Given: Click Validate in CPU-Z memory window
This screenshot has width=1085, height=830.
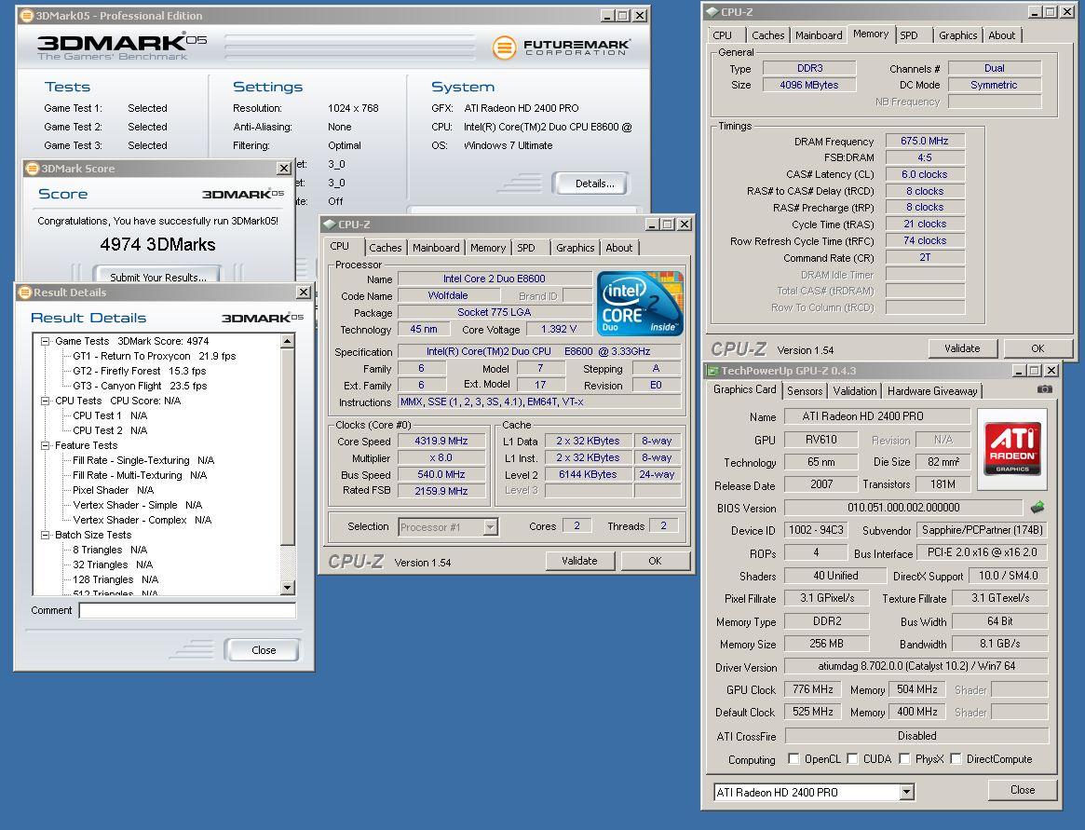Looking at the screenshot, I should [x=962, y=348].
